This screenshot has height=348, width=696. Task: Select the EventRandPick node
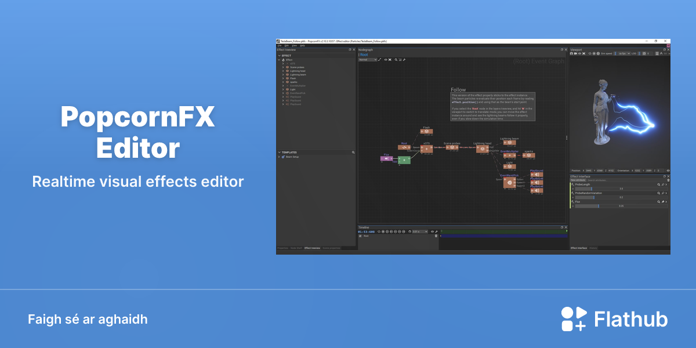coord(509,183)
